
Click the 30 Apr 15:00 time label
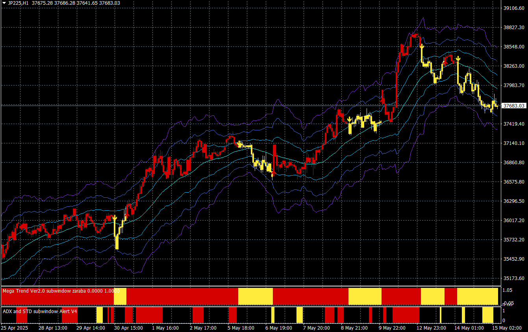click(129, 328)
